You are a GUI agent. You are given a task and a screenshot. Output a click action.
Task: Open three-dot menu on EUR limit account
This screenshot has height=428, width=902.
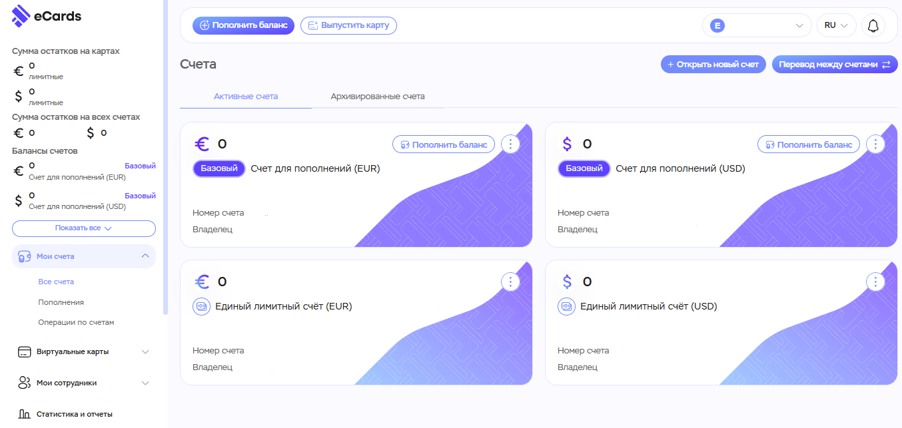coord(510,282)
